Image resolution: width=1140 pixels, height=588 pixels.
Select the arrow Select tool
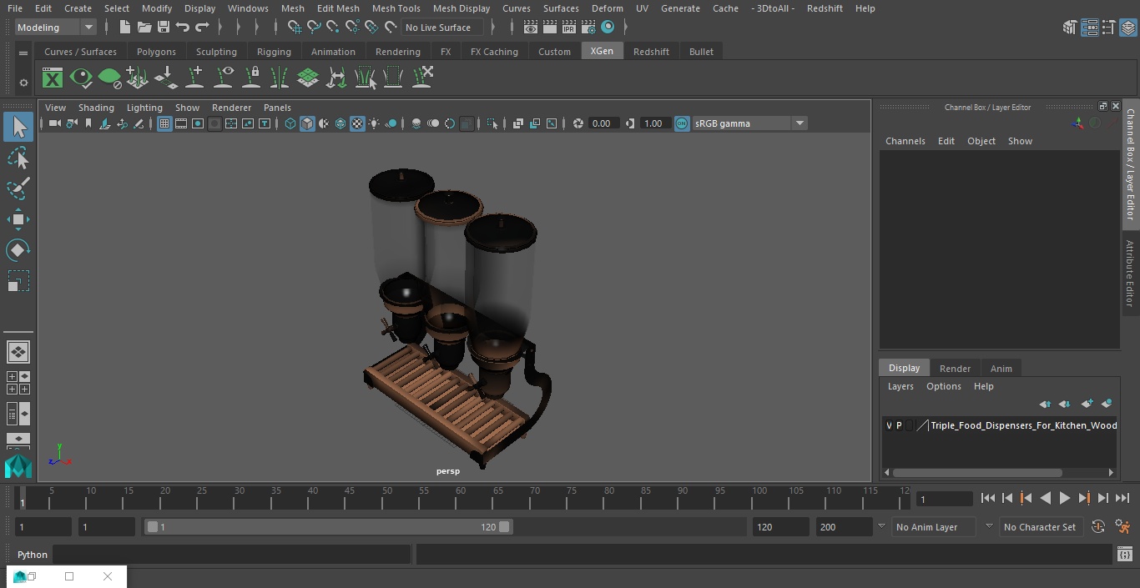tap(18, 127)
